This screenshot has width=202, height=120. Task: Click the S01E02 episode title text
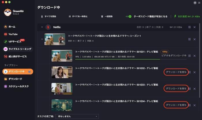117,68
